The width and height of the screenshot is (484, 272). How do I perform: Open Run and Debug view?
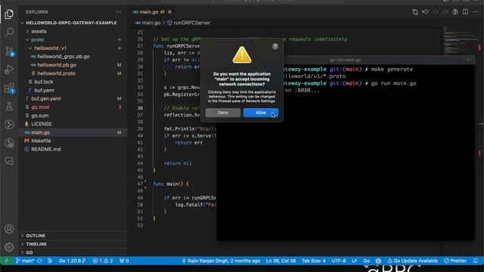tap(9, 70)
